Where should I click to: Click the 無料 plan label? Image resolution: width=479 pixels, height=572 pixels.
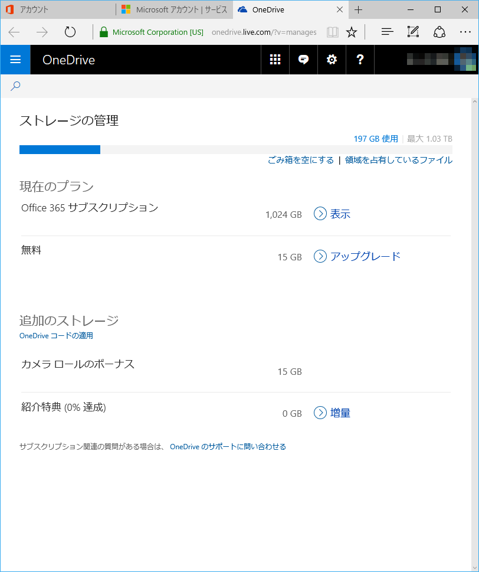(x=31, y=250)
